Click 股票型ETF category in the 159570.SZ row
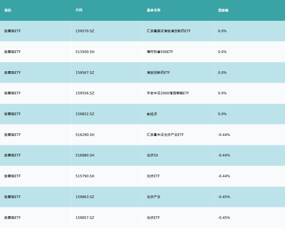This screenshot has height=228, width=285. (x=13, y=31)
